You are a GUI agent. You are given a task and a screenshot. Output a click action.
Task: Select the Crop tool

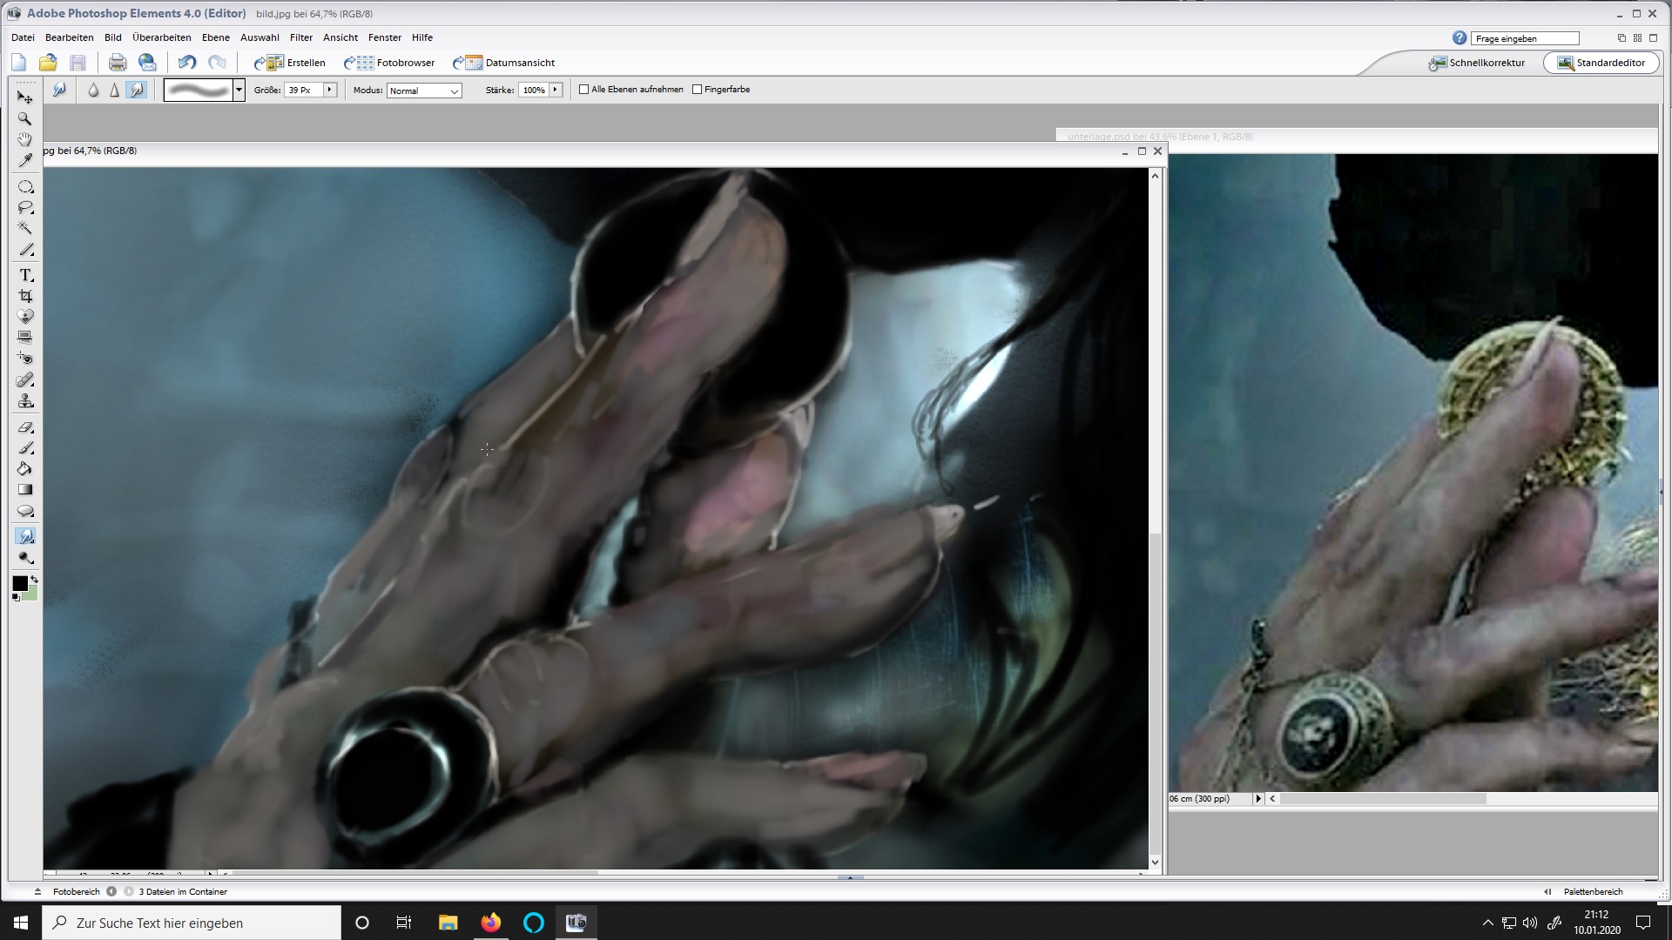pos(25,296)
